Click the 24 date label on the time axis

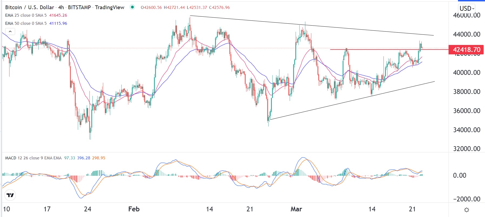pos(87,209)
